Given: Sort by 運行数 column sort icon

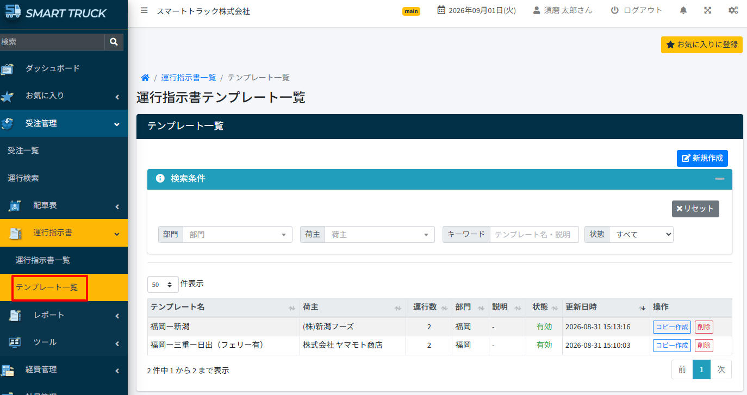Looking at the screenshot, I should 444,308.
